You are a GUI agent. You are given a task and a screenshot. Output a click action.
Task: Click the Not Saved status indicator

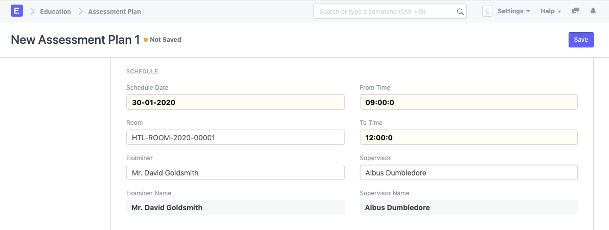point(165,39)
